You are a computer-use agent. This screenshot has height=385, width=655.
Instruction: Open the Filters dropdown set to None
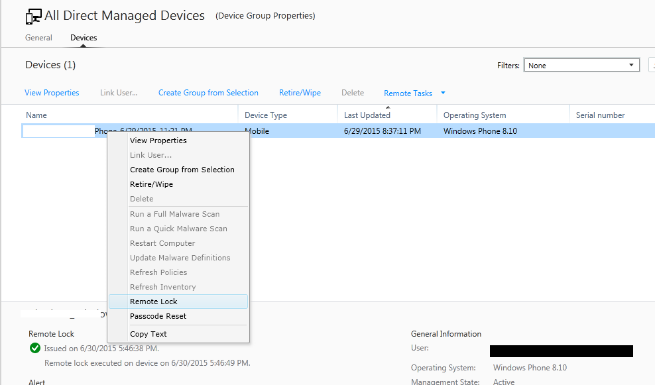581,64
